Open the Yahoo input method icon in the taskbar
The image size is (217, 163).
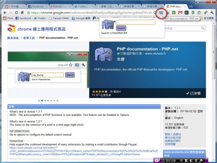157,161
